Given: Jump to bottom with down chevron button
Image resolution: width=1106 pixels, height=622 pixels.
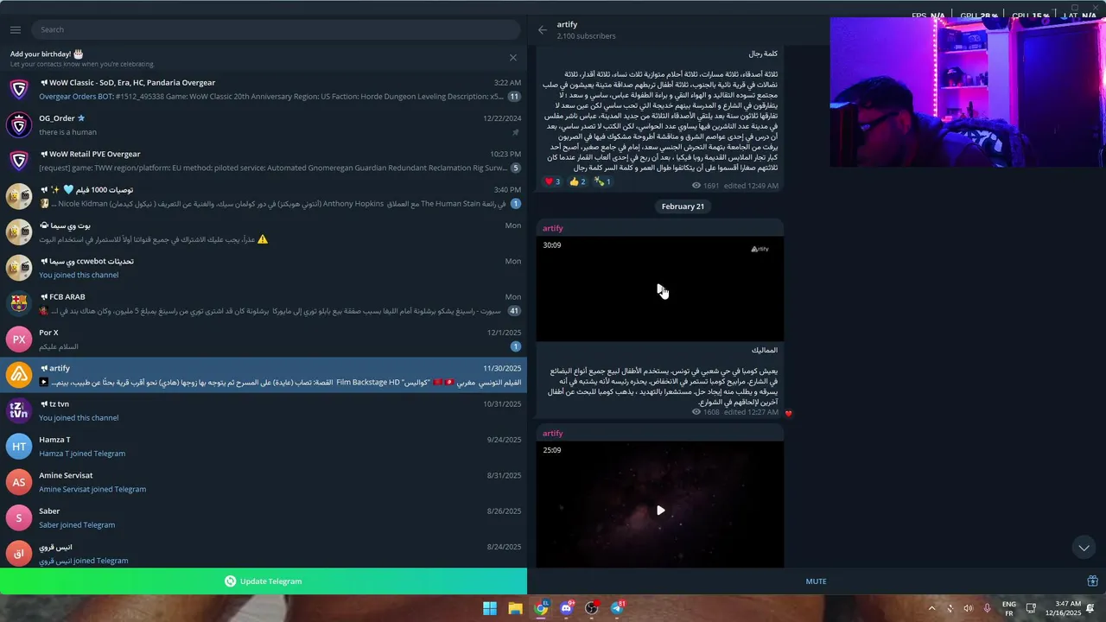Looking at the screenshot, I should tap(1084, 548).
